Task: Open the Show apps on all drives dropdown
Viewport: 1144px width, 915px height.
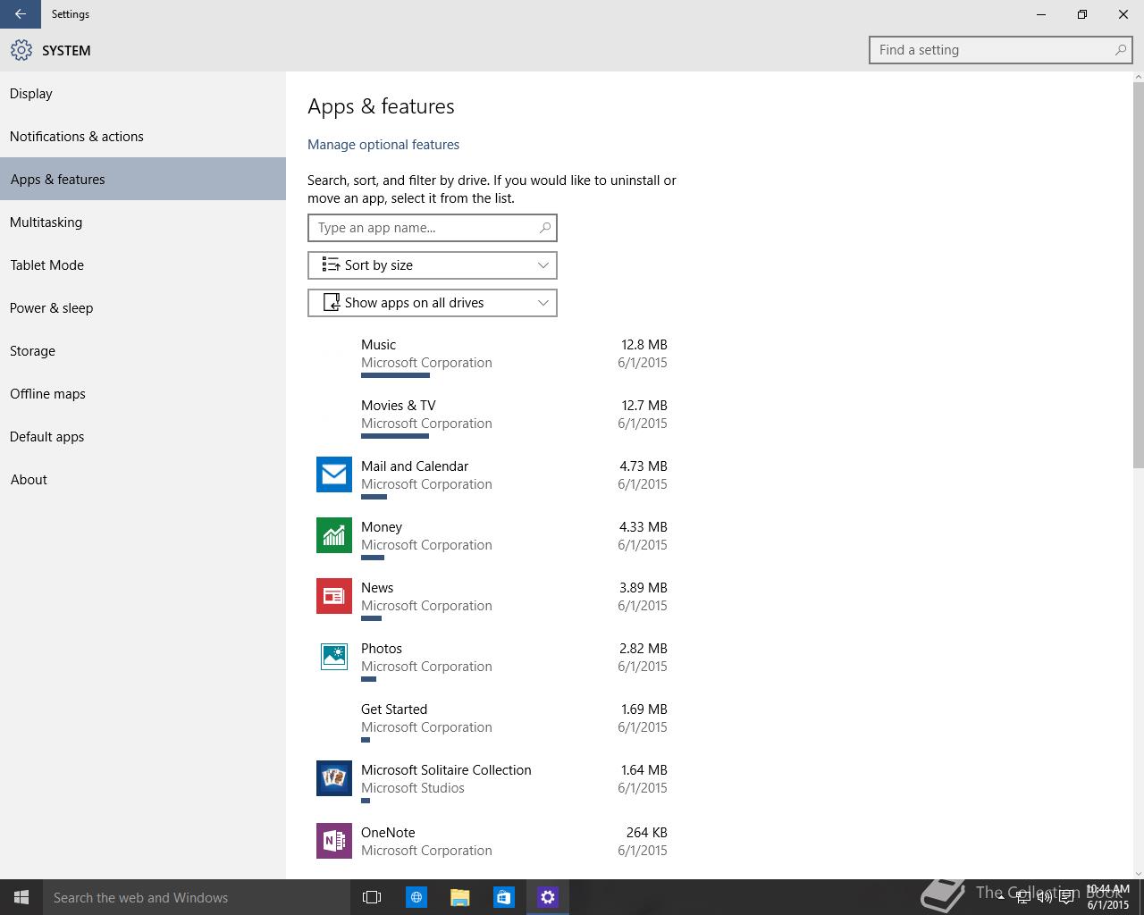Action: (x=433, y=303)
